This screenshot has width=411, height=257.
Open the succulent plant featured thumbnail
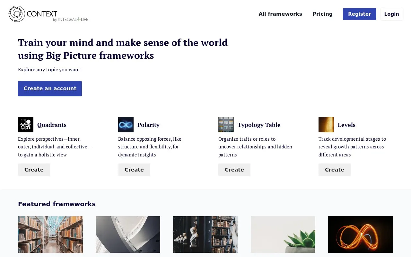point(283,235)
